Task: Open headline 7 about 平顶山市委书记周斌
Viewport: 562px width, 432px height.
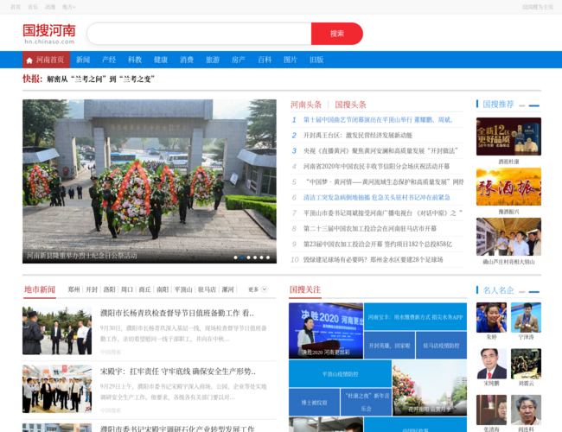Action: (x=383, y=213)
